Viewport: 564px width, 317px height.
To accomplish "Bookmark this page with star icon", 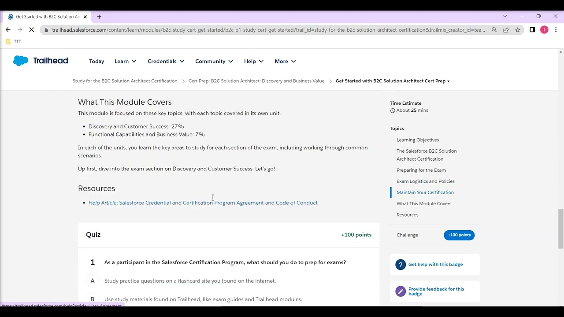I will point(518,30).
